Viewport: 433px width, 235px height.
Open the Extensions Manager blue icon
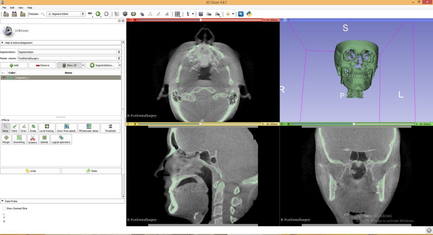pos(241,14)
